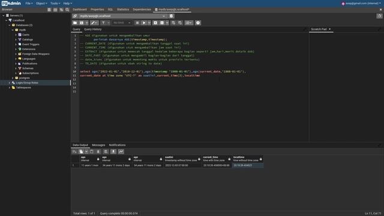Click the paste rows icon
384x216 pixels.
[x=92, y=152]
